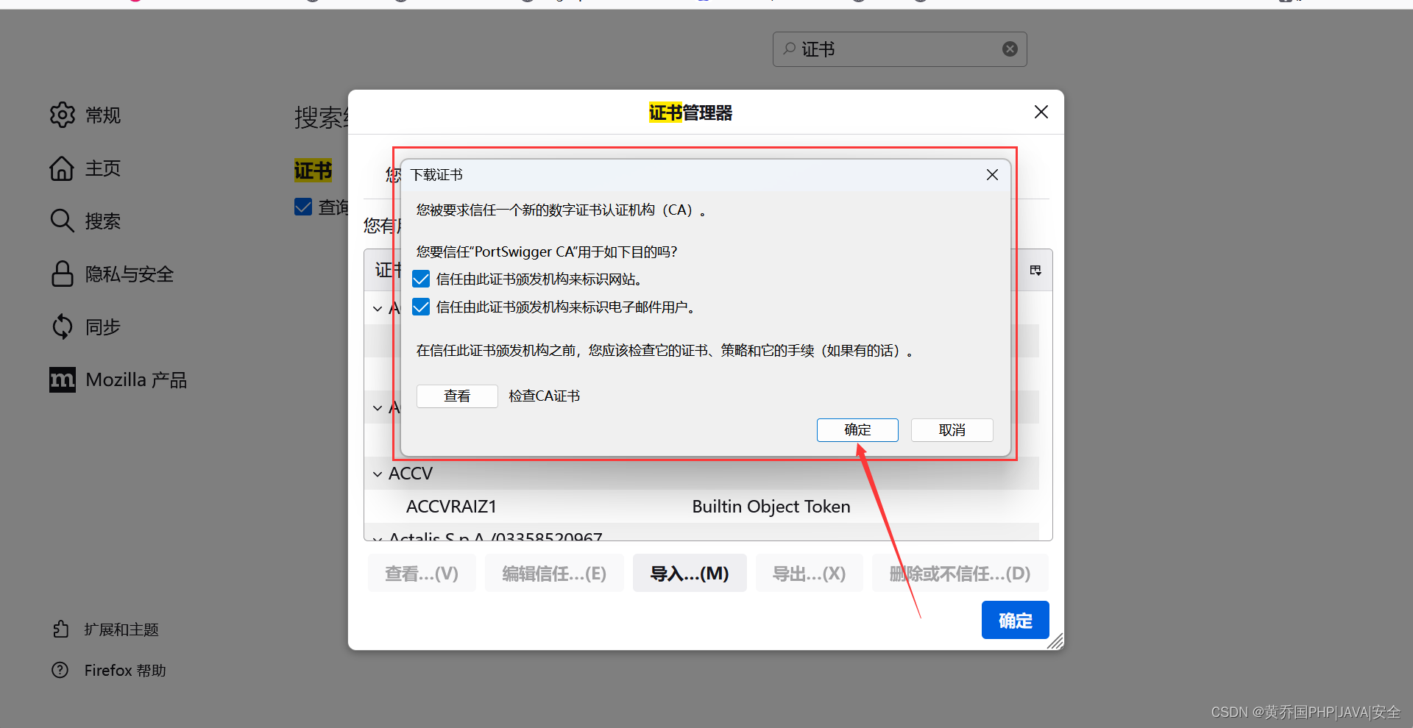Click the 编辑信任...(E) button

point(554,574)
